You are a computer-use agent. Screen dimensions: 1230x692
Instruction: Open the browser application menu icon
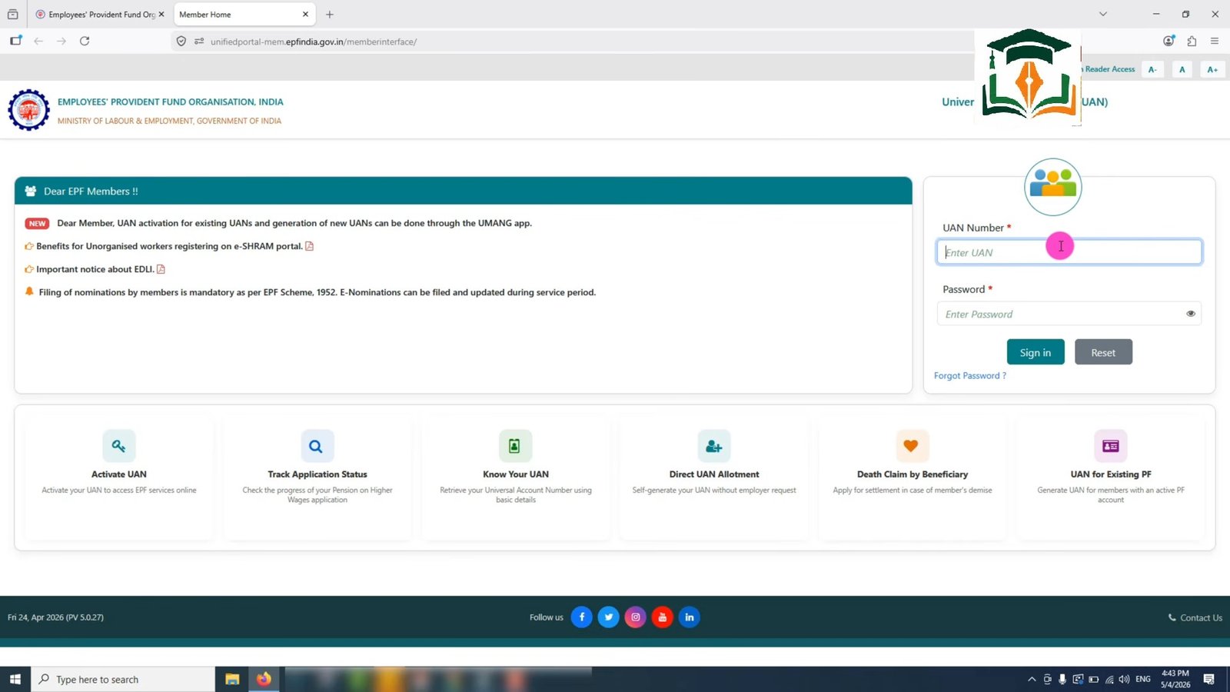1215,42
